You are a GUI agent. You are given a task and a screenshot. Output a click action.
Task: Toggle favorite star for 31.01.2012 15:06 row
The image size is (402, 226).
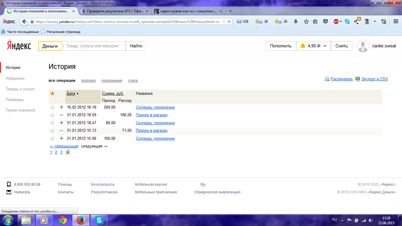[52, 139]
